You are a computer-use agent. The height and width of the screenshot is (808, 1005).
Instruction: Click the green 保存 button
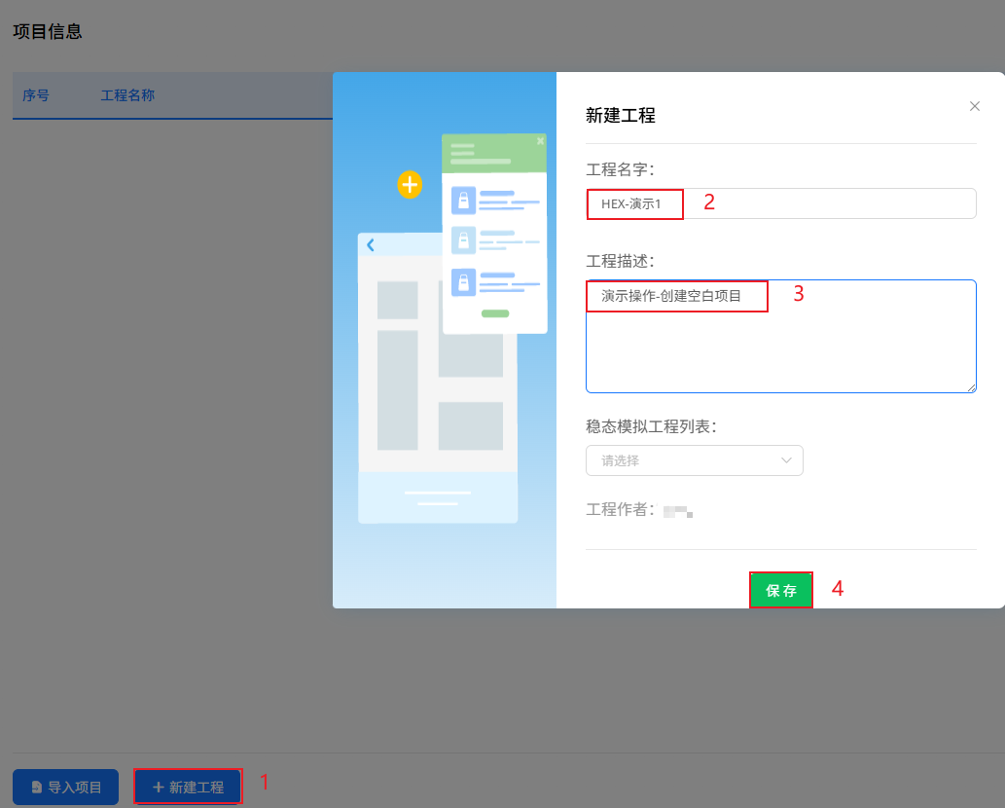(781, 591)
